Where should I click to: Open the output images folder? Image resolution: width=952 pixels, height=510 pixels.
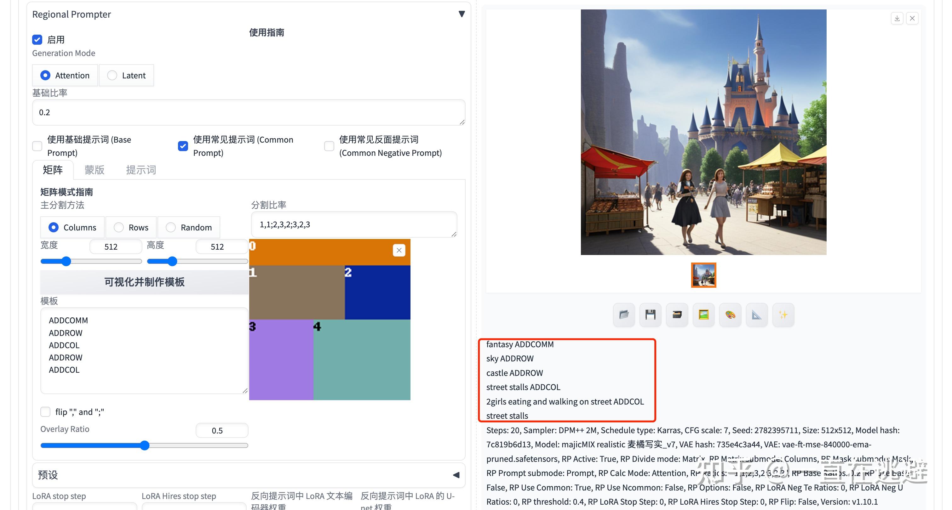(623, 314)
